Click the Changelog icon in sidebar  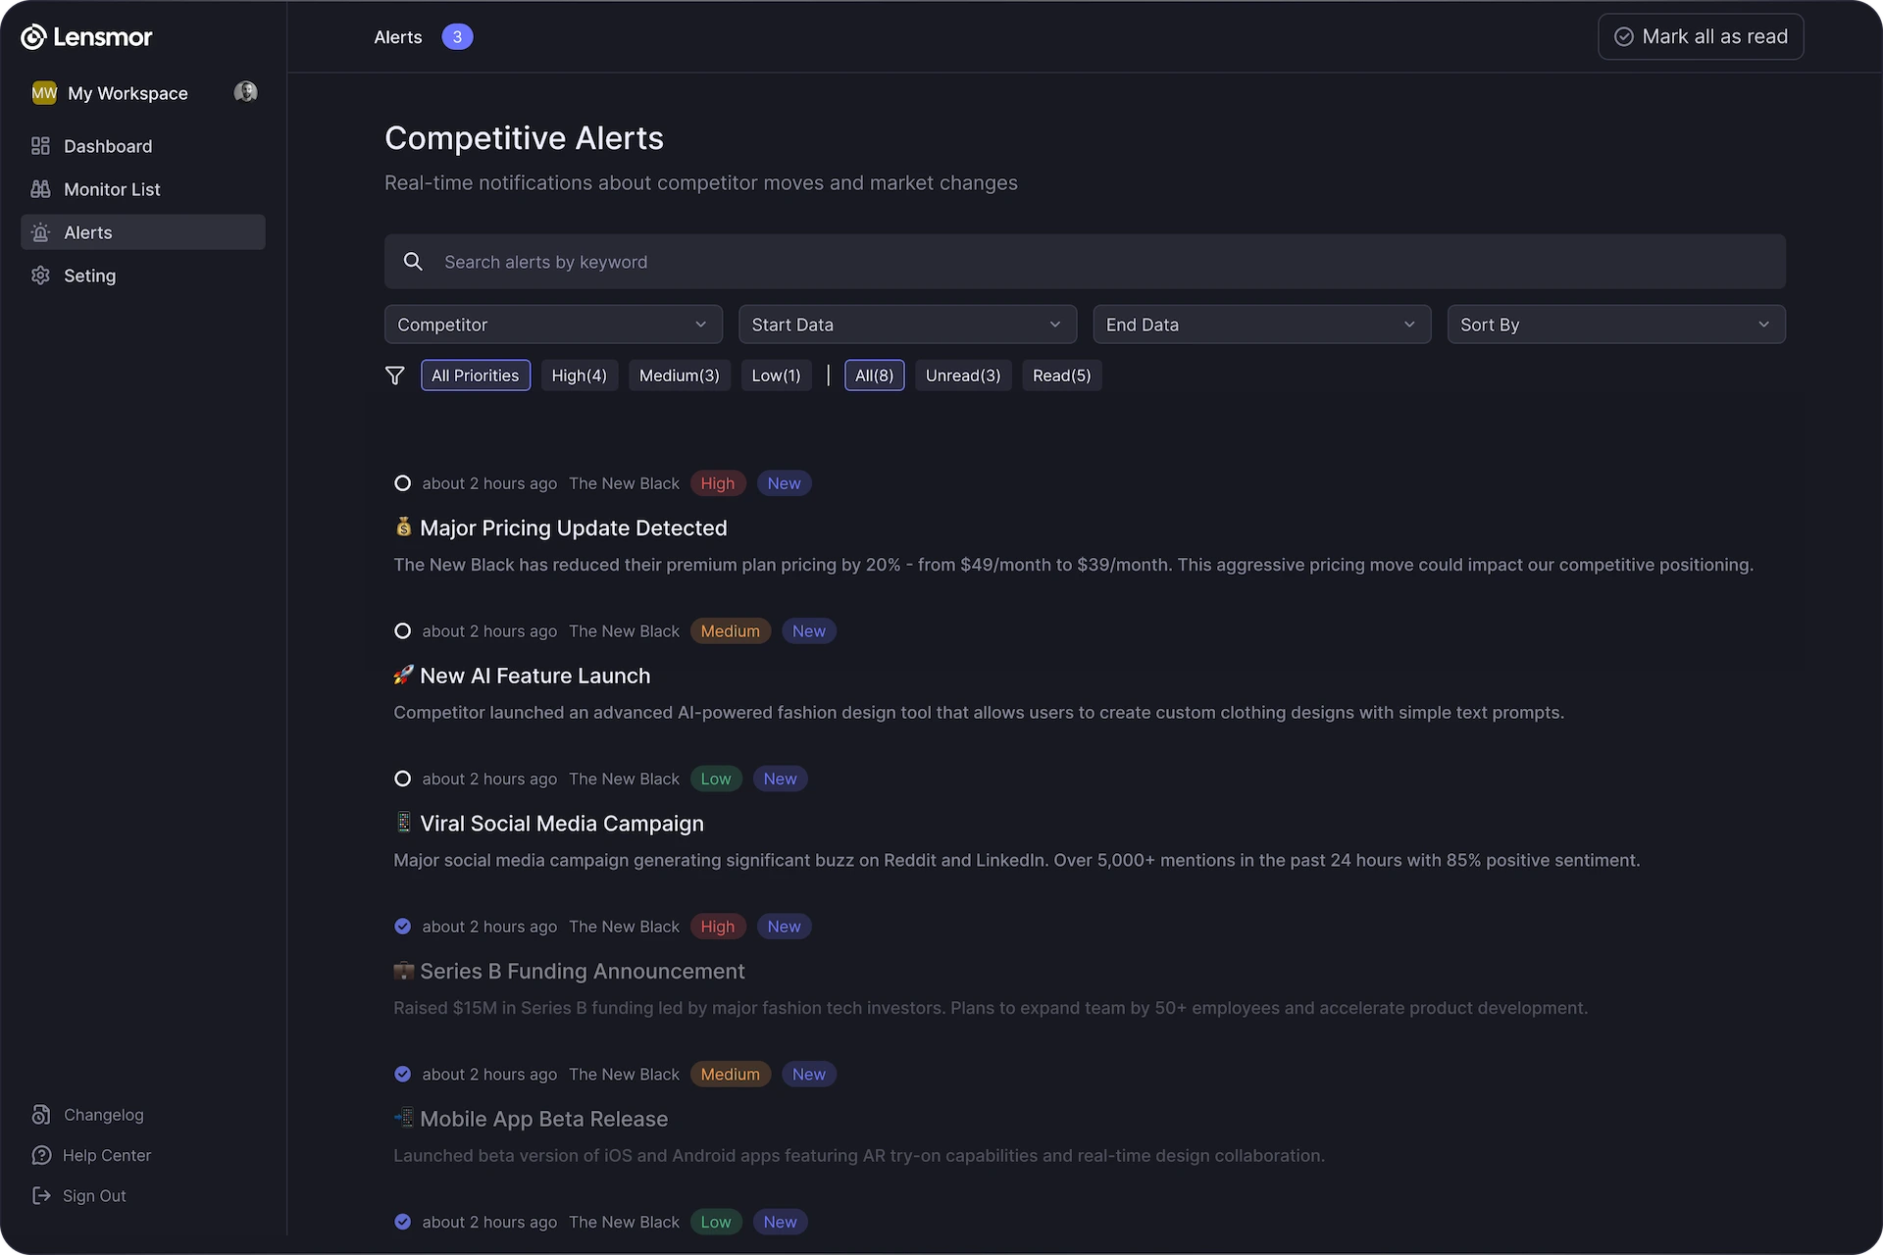(x=40, y=1115)
